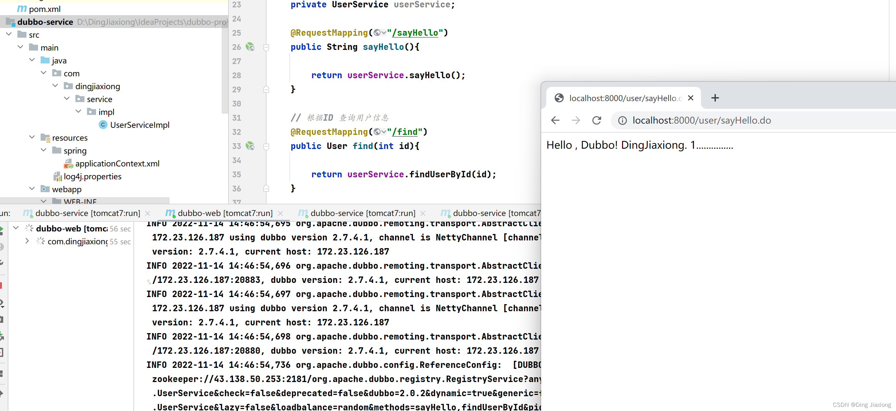Open the URL globe dropdown before "/sayHello"

(x=380, y=33)
